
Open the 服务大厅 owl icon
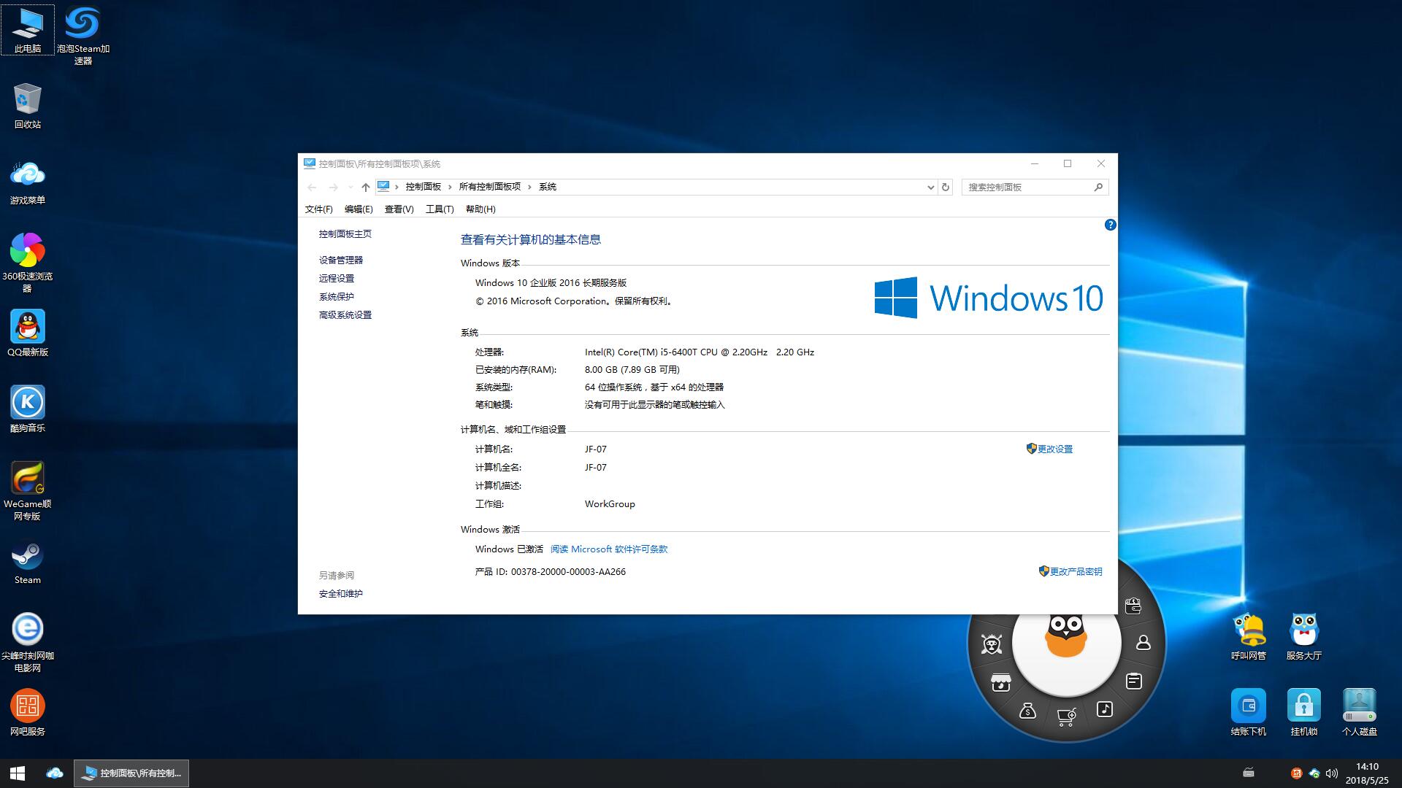tap(1304, 637)
